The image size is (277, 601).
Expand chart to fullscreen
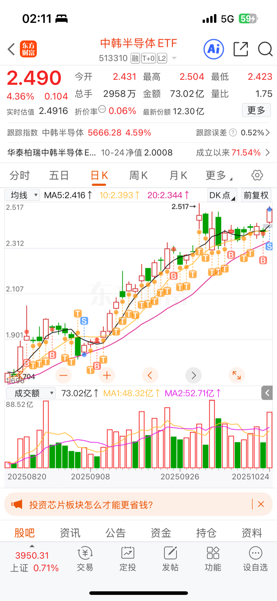point(237,375)
